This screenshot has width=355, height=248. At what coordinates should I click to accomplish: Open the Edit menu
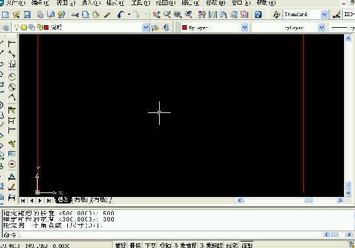click(41, 3)
